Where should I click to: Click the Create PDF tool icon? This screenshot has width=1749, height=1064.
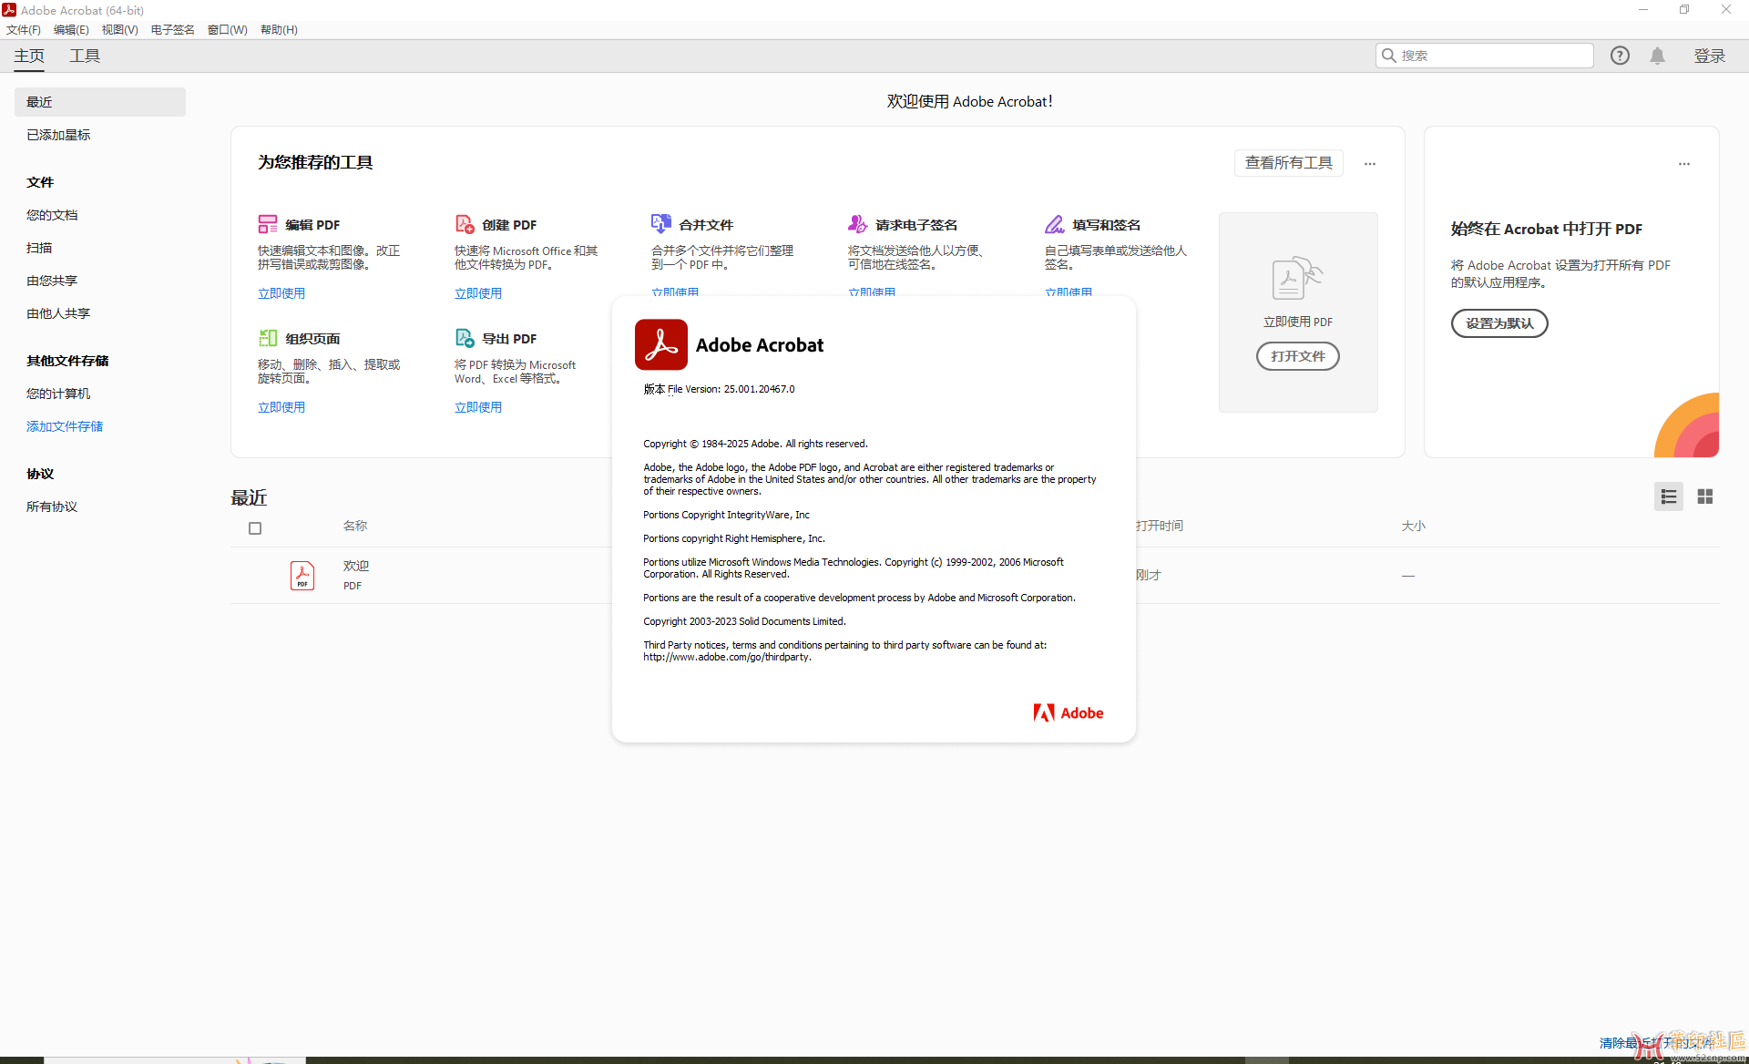point(465,224)
